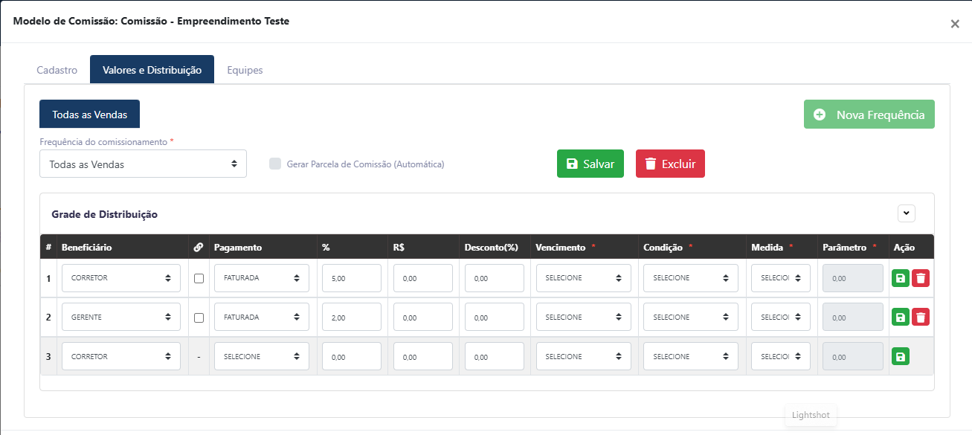Screen dimensions: 972x435
Task: Click the Medida column header
Action: [x=767, y=247]
